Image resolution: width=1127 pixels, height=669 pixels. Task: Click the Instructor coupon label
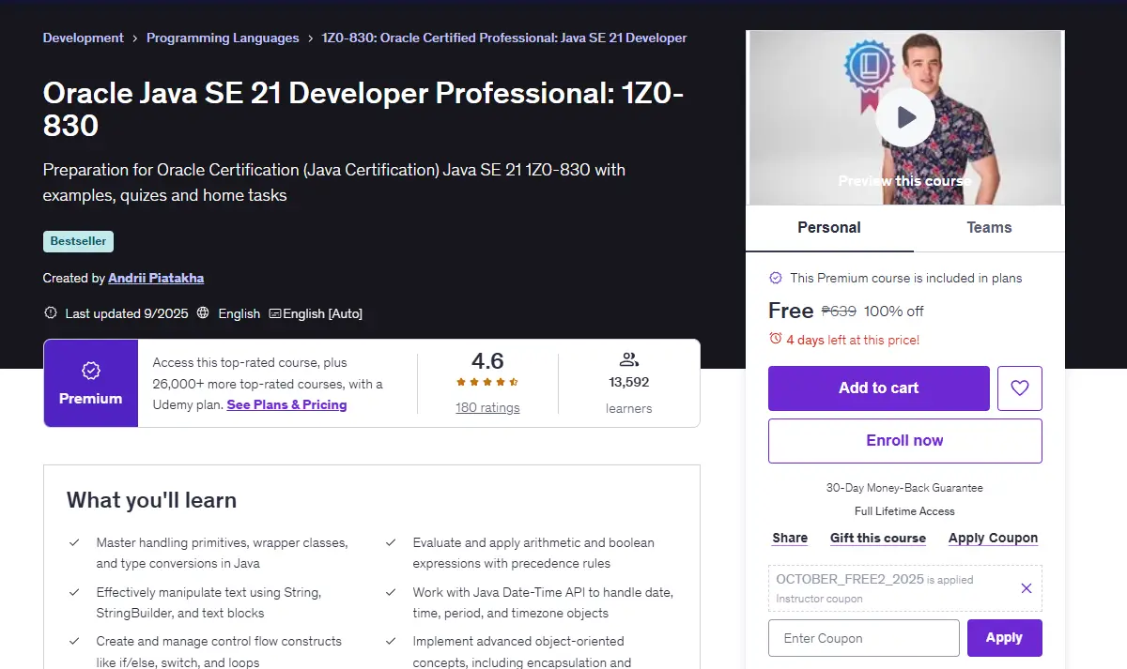(820, 599)
